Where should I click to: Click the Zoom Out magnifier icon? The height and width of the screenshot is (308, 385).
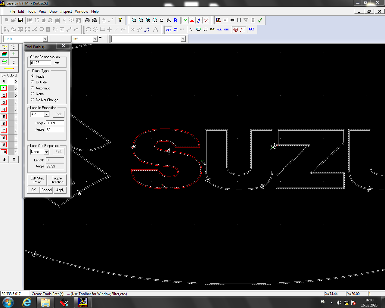coord(141,20)
